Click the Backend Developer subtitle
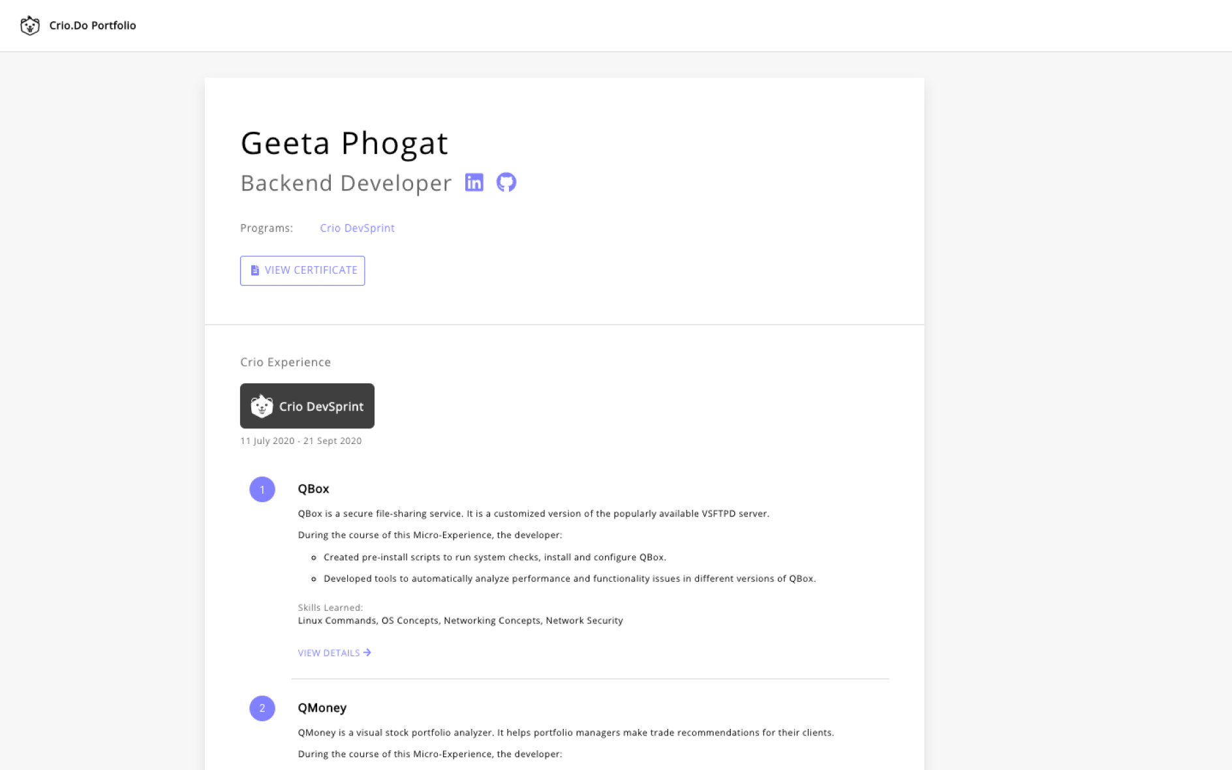The image size is (1232, 770). (x=346, y=183)
